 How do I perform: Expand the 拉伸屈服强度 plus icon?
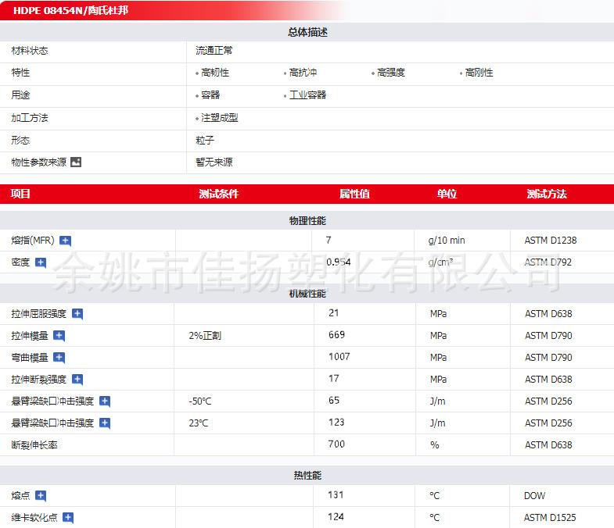pos(77,314)
